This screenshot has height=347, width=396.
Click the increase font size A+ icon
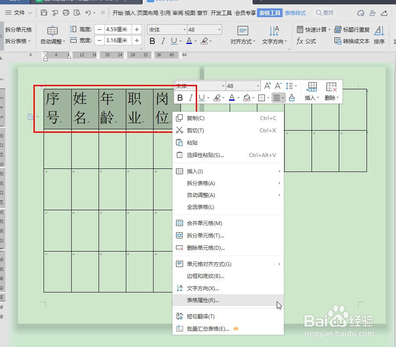[x=268, y=85]
